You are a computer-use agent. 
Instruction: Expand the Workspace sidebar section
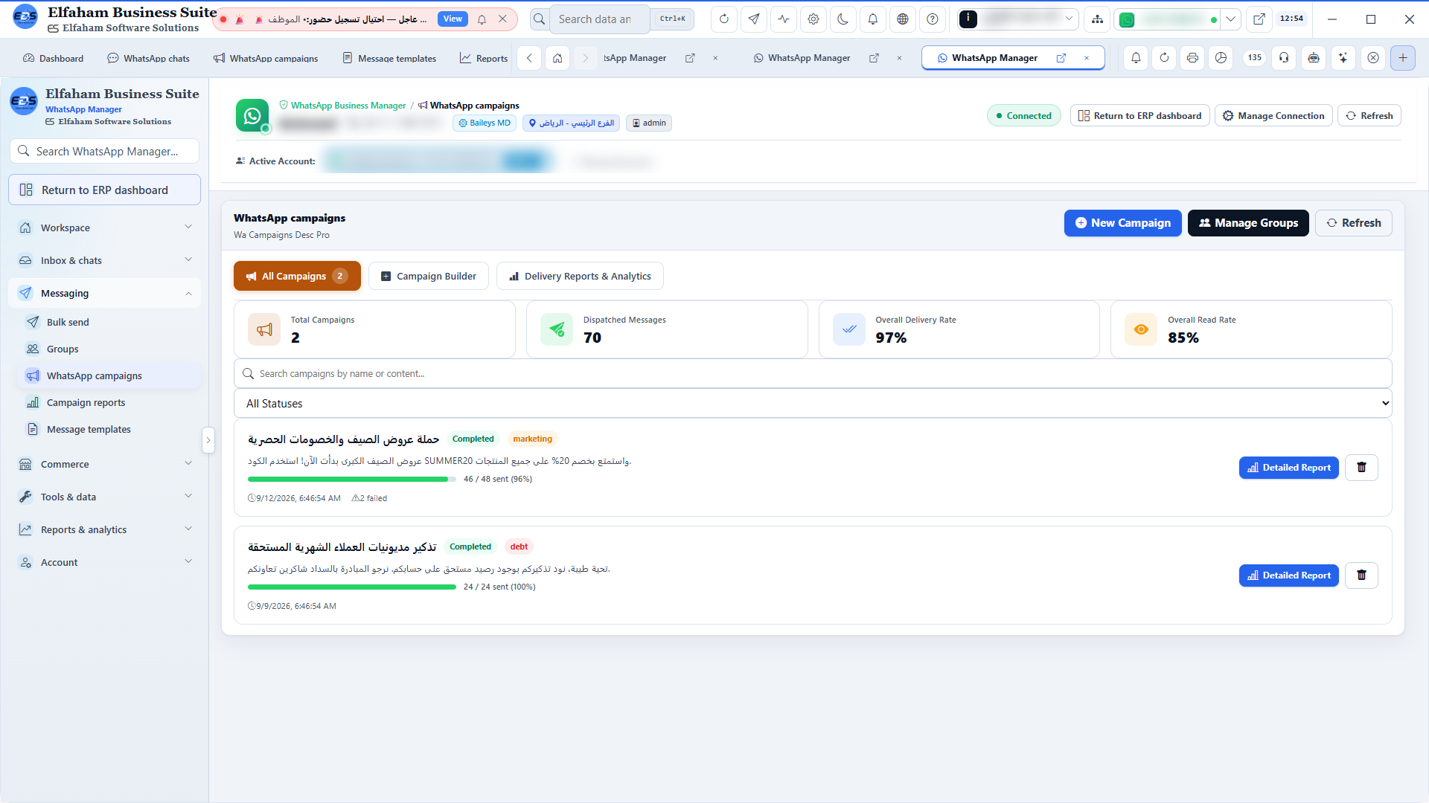(105, 228)
